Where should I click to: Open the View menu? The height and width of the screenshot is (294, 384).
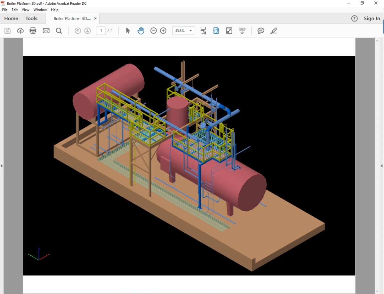click(x=26, y=10)
